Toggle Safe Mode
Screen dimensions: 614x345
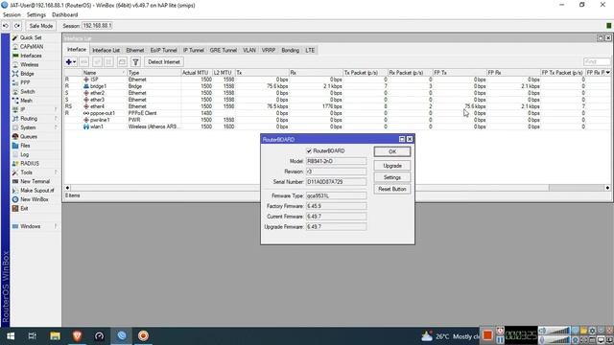[40, 26]
